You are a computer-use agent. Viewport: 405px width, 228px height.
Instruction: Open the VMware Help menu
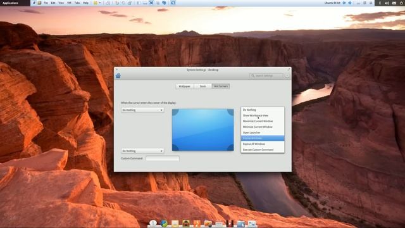point(85,3)
